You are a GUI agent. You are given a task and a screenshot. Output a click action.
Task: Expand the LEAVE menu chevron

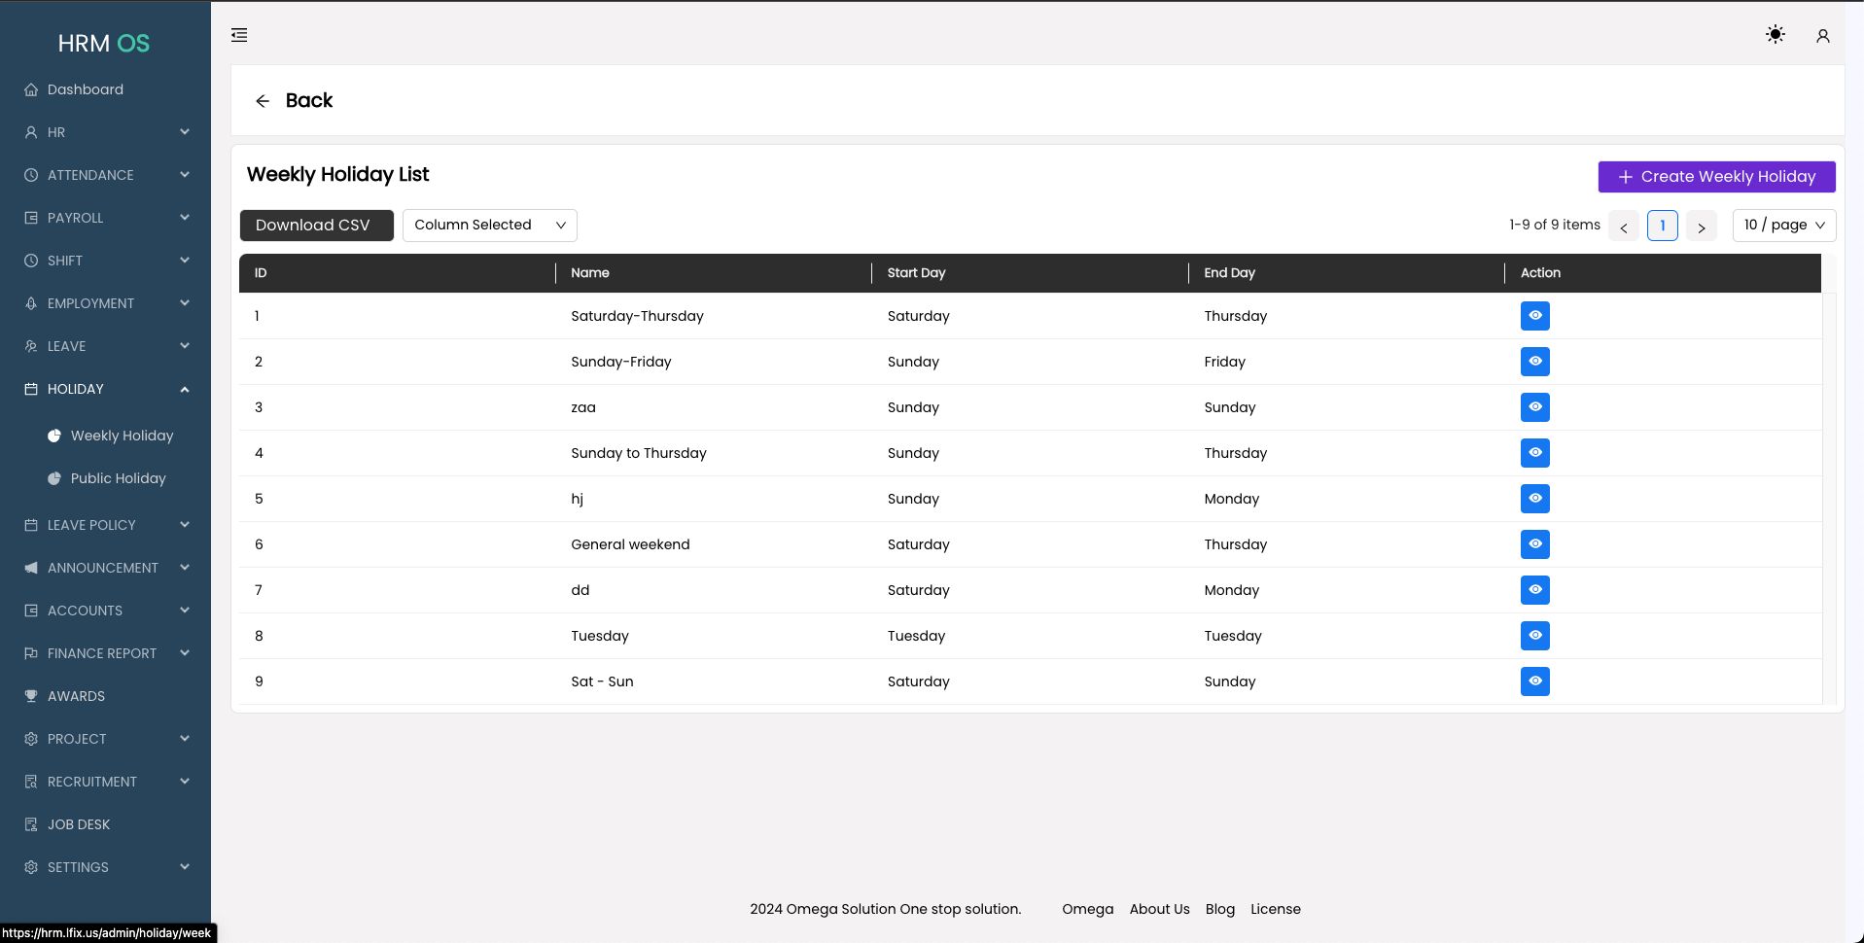(185, 346)
